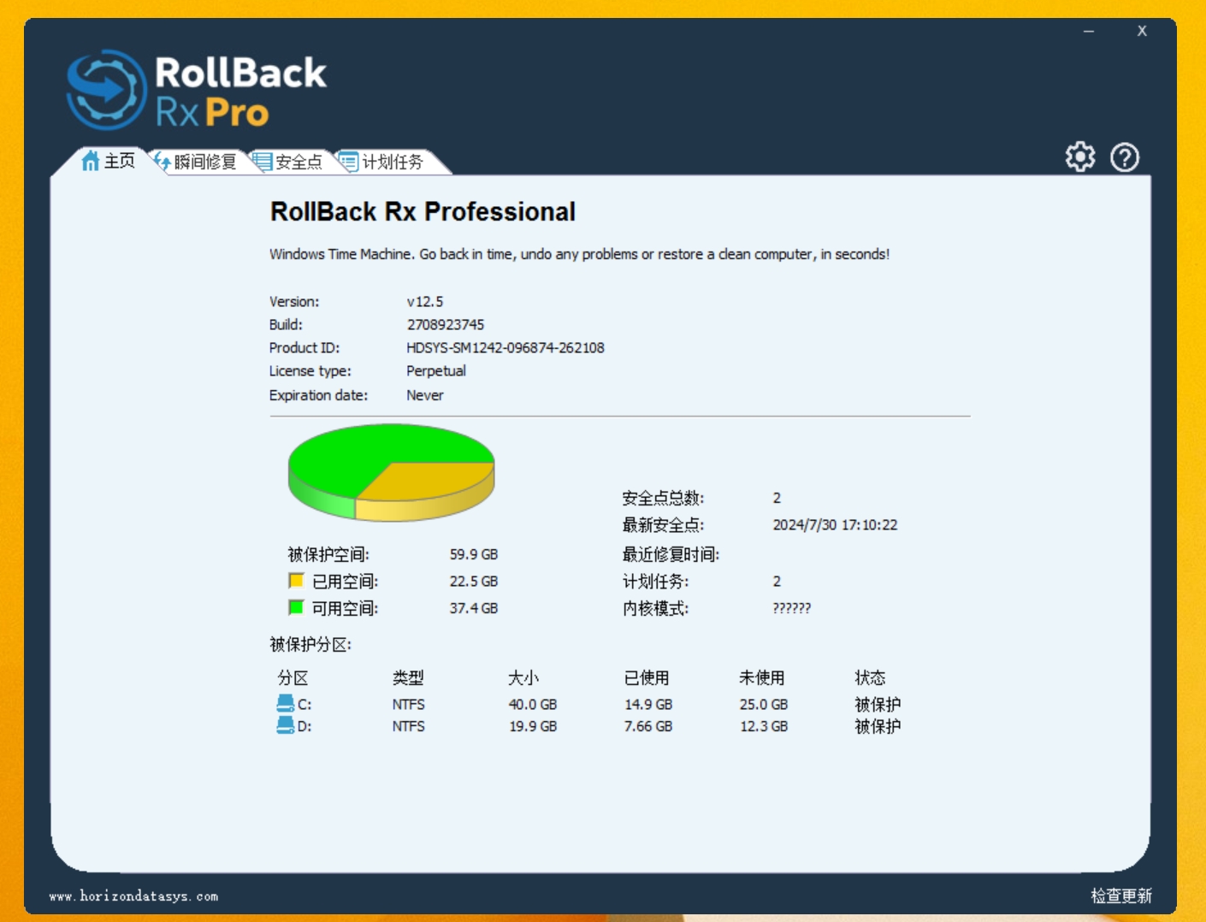The width and height of the screenshot is (1206, 922).
Task: Minimize the RollBack Rx window
Action: coord(1089,32)
